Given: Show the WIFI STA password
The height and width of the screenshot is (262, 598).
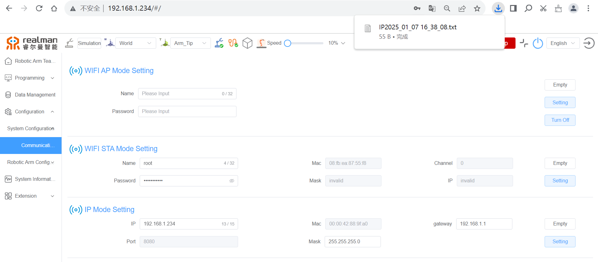Looking at the screenshot, I should pyautogui.click(x=232, y=181).
